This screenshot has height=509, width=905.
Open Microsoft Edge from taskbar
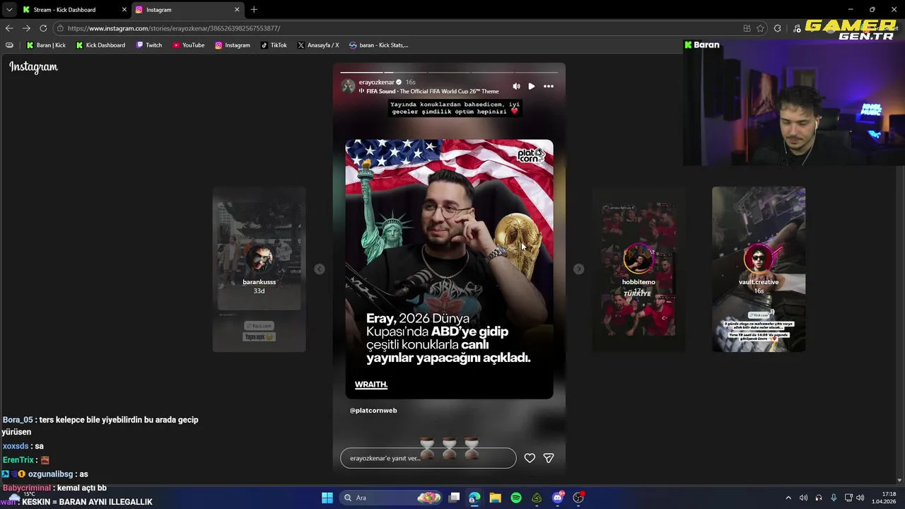(474, 498)
